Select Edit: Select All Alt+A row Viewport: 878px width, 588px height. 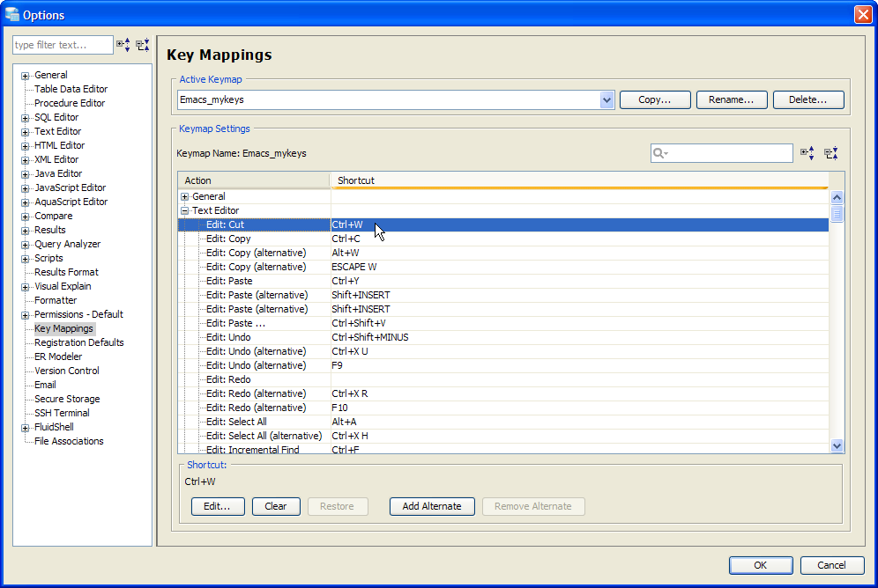[x=502, y=422]
